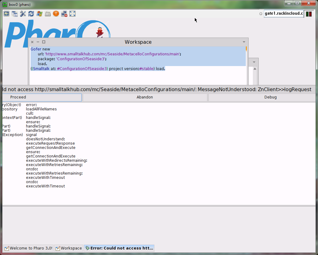Close the Workspace window with its X
Viewport: 318px width, 255px height.
32,42
